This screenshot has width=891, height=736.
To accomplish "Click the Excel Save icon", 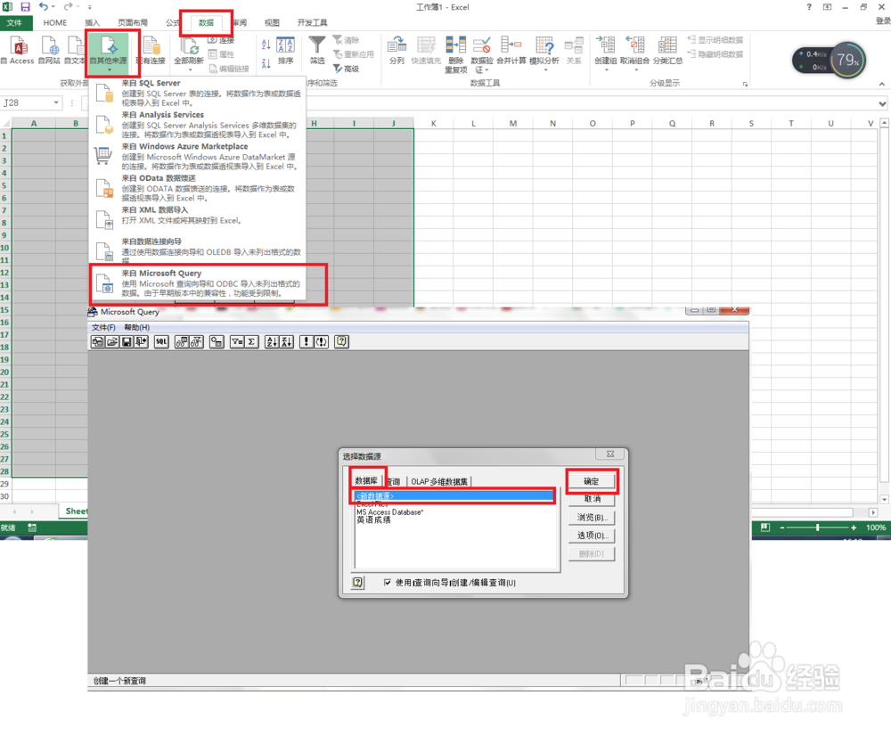I will click(x=25, y=7).
